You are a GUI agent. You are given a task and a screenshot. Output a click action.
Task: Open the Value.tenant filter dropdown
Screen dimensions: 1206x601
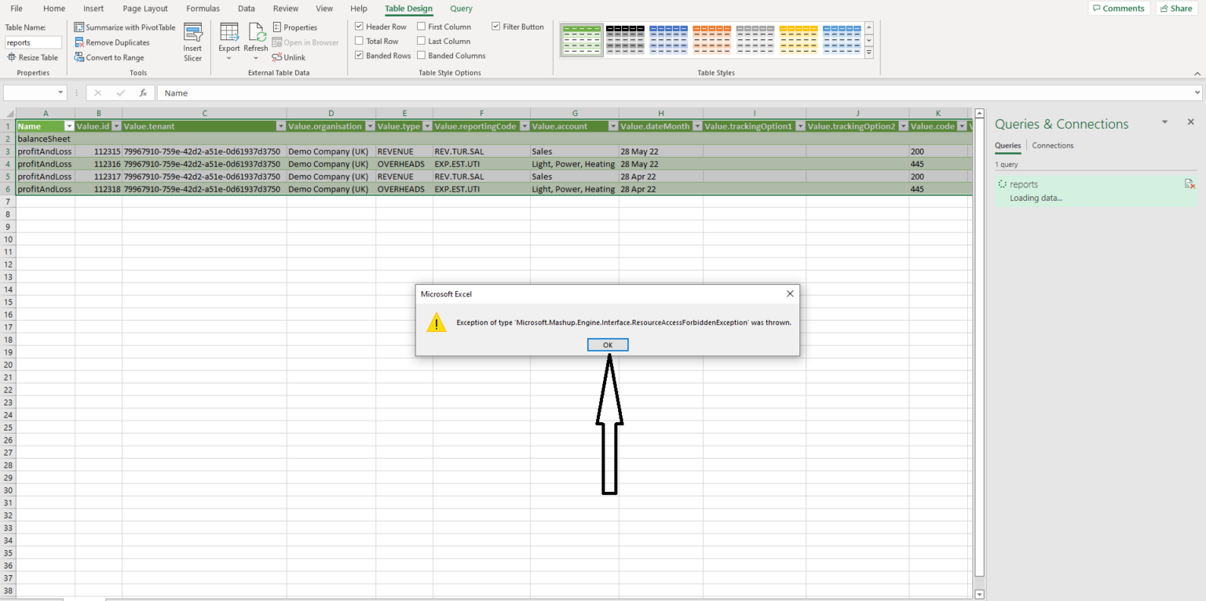tap(281, 126)
